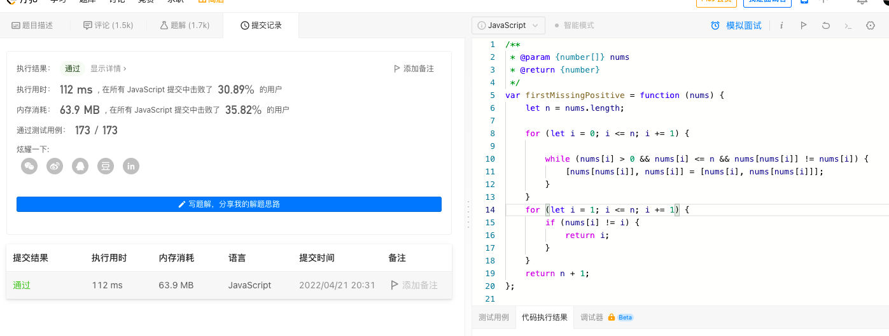Click the 'let n = nums.length;' code line
889x336 pixels.
coord(575,108)
